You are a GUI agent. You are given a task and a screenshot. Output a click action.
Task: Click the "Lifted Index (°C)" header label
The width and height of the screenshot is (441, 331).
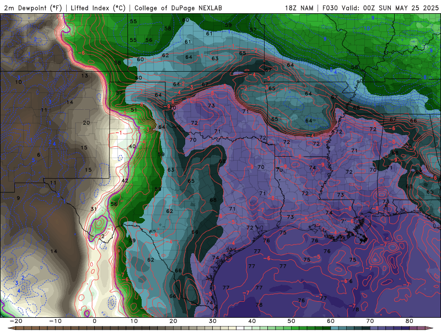(x=98, y=8)
